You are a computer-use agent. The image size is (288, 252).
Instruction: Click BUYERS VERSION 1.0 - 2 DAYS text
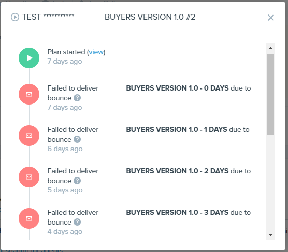pyautogui.click(x=178, y=171)
